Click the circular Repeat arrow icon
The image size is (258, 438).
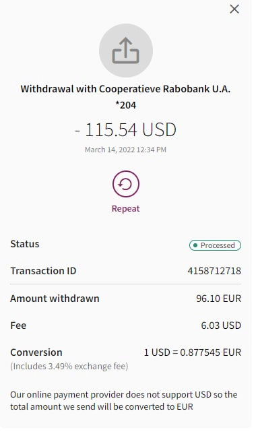[126, 184]
